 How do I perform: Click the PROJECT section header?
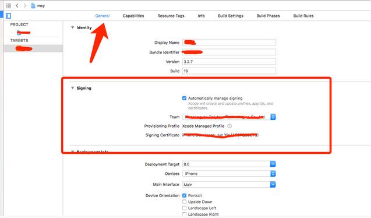[19, 24]
